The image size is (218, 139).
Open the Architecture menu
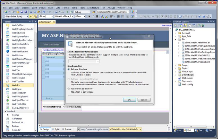click(x=93, y=8)
